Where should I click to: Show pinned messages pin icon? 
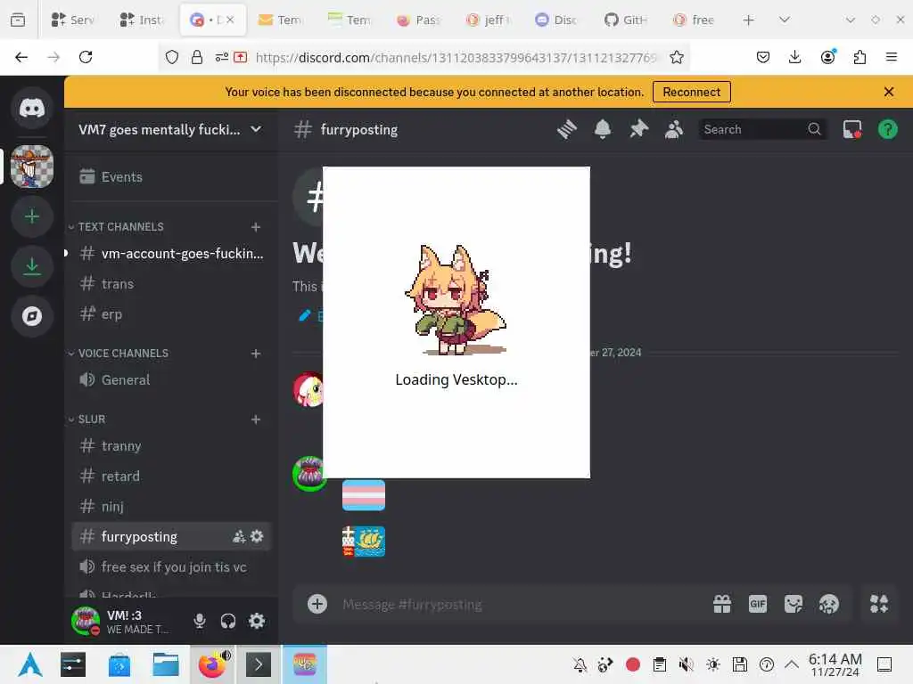[638, 129]
